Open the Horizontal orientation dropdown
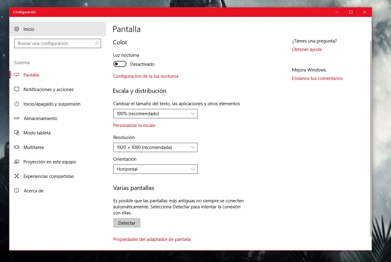391x262 pixels. point(155,169)
